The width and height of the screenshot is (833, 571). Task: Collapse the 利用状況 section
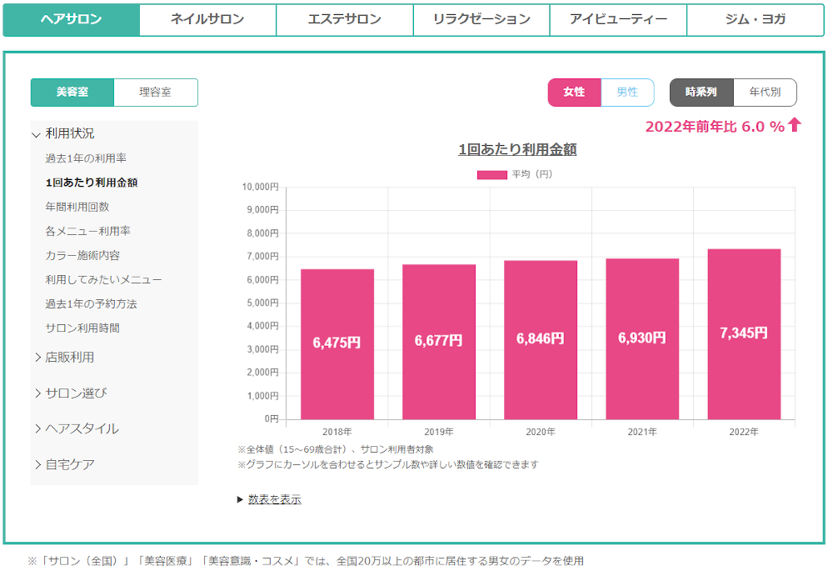tap(64, 133)
